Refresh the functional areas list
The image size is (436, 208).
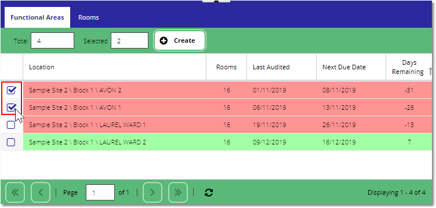(209, 192)
